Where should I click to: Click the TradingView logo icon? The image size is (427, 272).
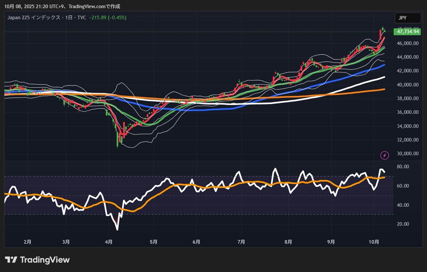tap(11, 260)
